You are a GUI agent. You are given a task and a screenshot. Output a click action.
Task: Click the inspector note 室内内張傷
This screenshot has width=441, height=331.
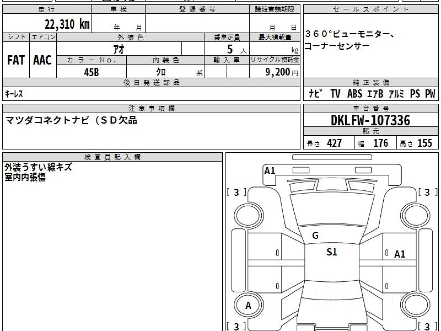tap(25, 177)
